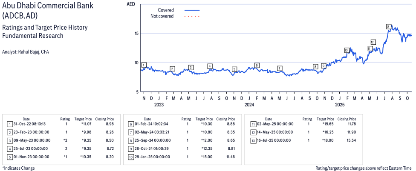Click chart marker 13 near the price peak
This screenshot has width=416, height=171.
tap(388, 26)
